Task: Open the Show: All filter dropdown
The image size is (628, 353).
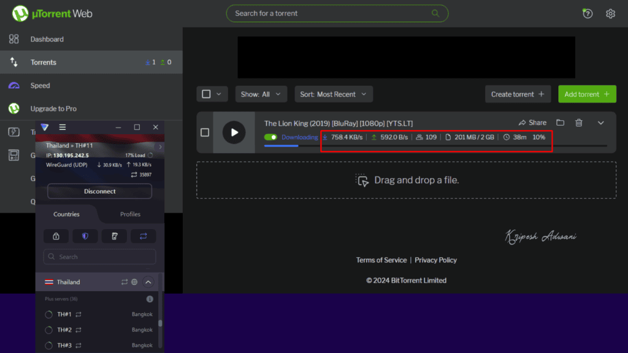Action: (x=261, y=94)
